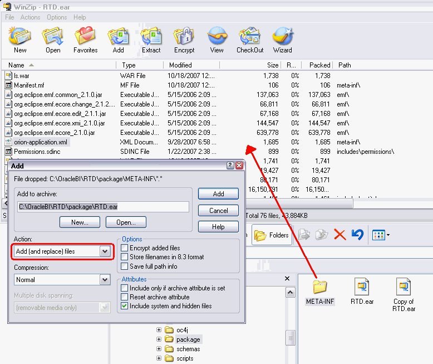Open the Action dropdown arrow
433x364 pixels.
[105, 251]
